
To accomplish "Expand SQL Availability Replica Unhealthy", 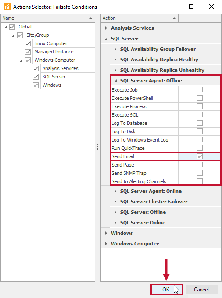I will 115,70.
